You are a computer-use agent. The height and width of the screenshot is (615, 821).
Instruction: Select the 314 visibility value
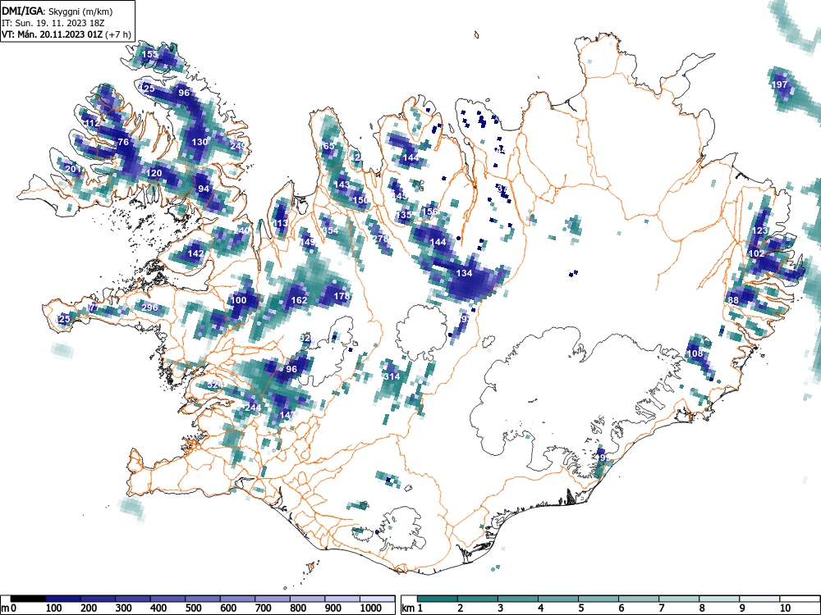392,376
